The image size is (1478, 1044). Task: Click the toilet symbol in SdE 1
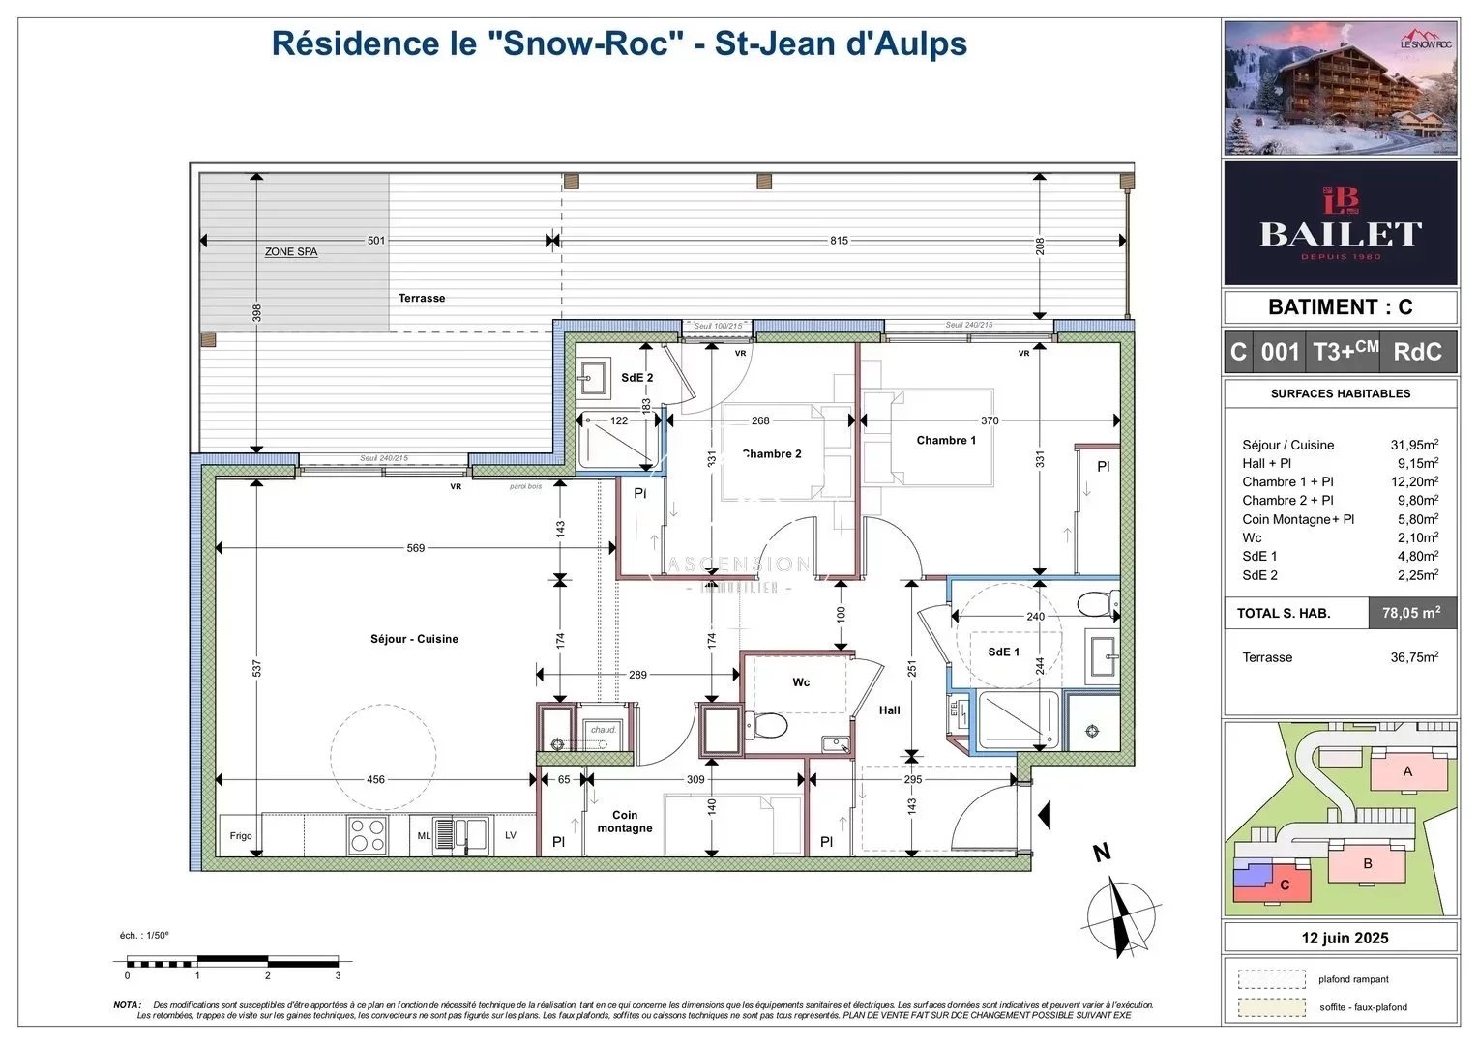click(1096, 605)
